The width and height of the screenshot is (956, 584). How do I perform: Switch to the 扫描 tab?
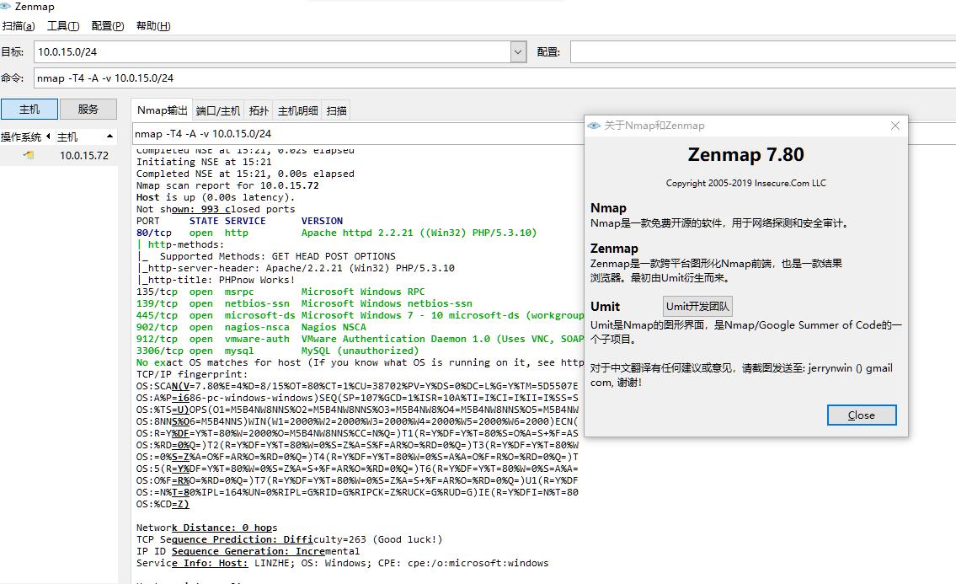337,110
